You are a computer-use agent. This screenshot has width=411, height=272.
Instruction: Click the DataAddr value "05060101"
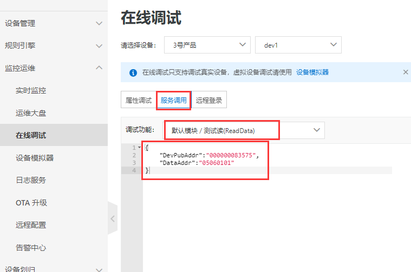pos(217,163)
